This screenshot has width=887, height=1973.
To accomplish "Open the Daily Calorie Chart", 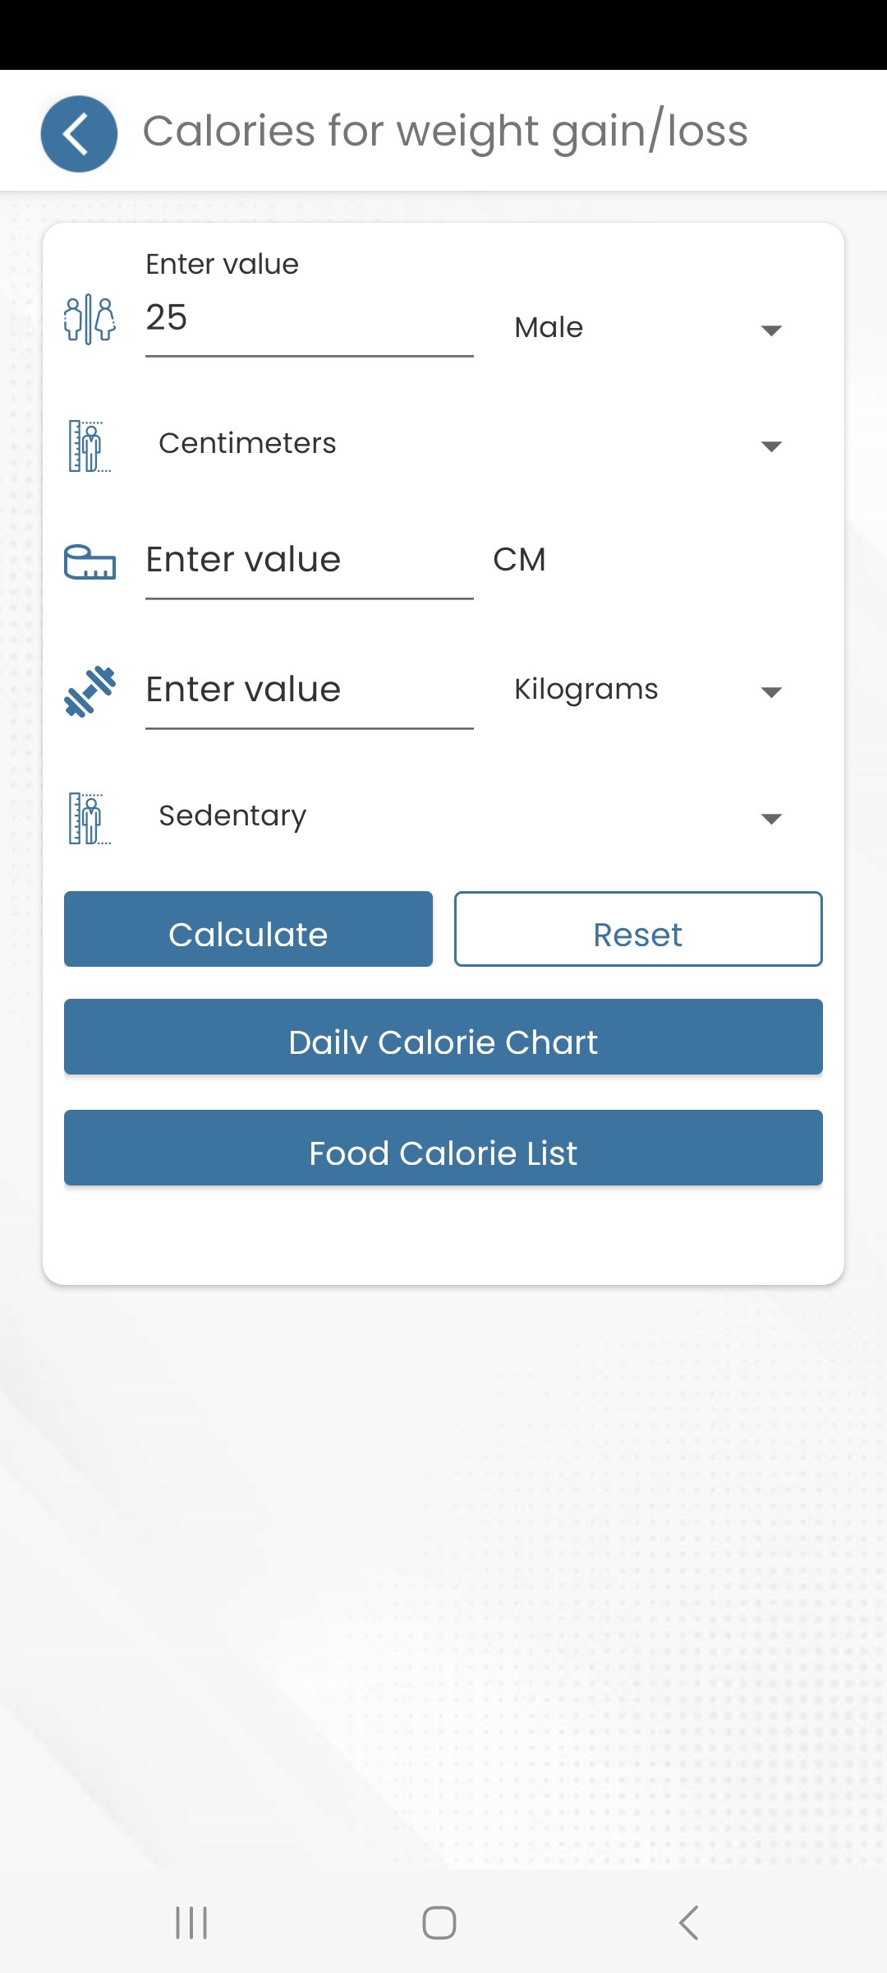I will (443, 1037).
